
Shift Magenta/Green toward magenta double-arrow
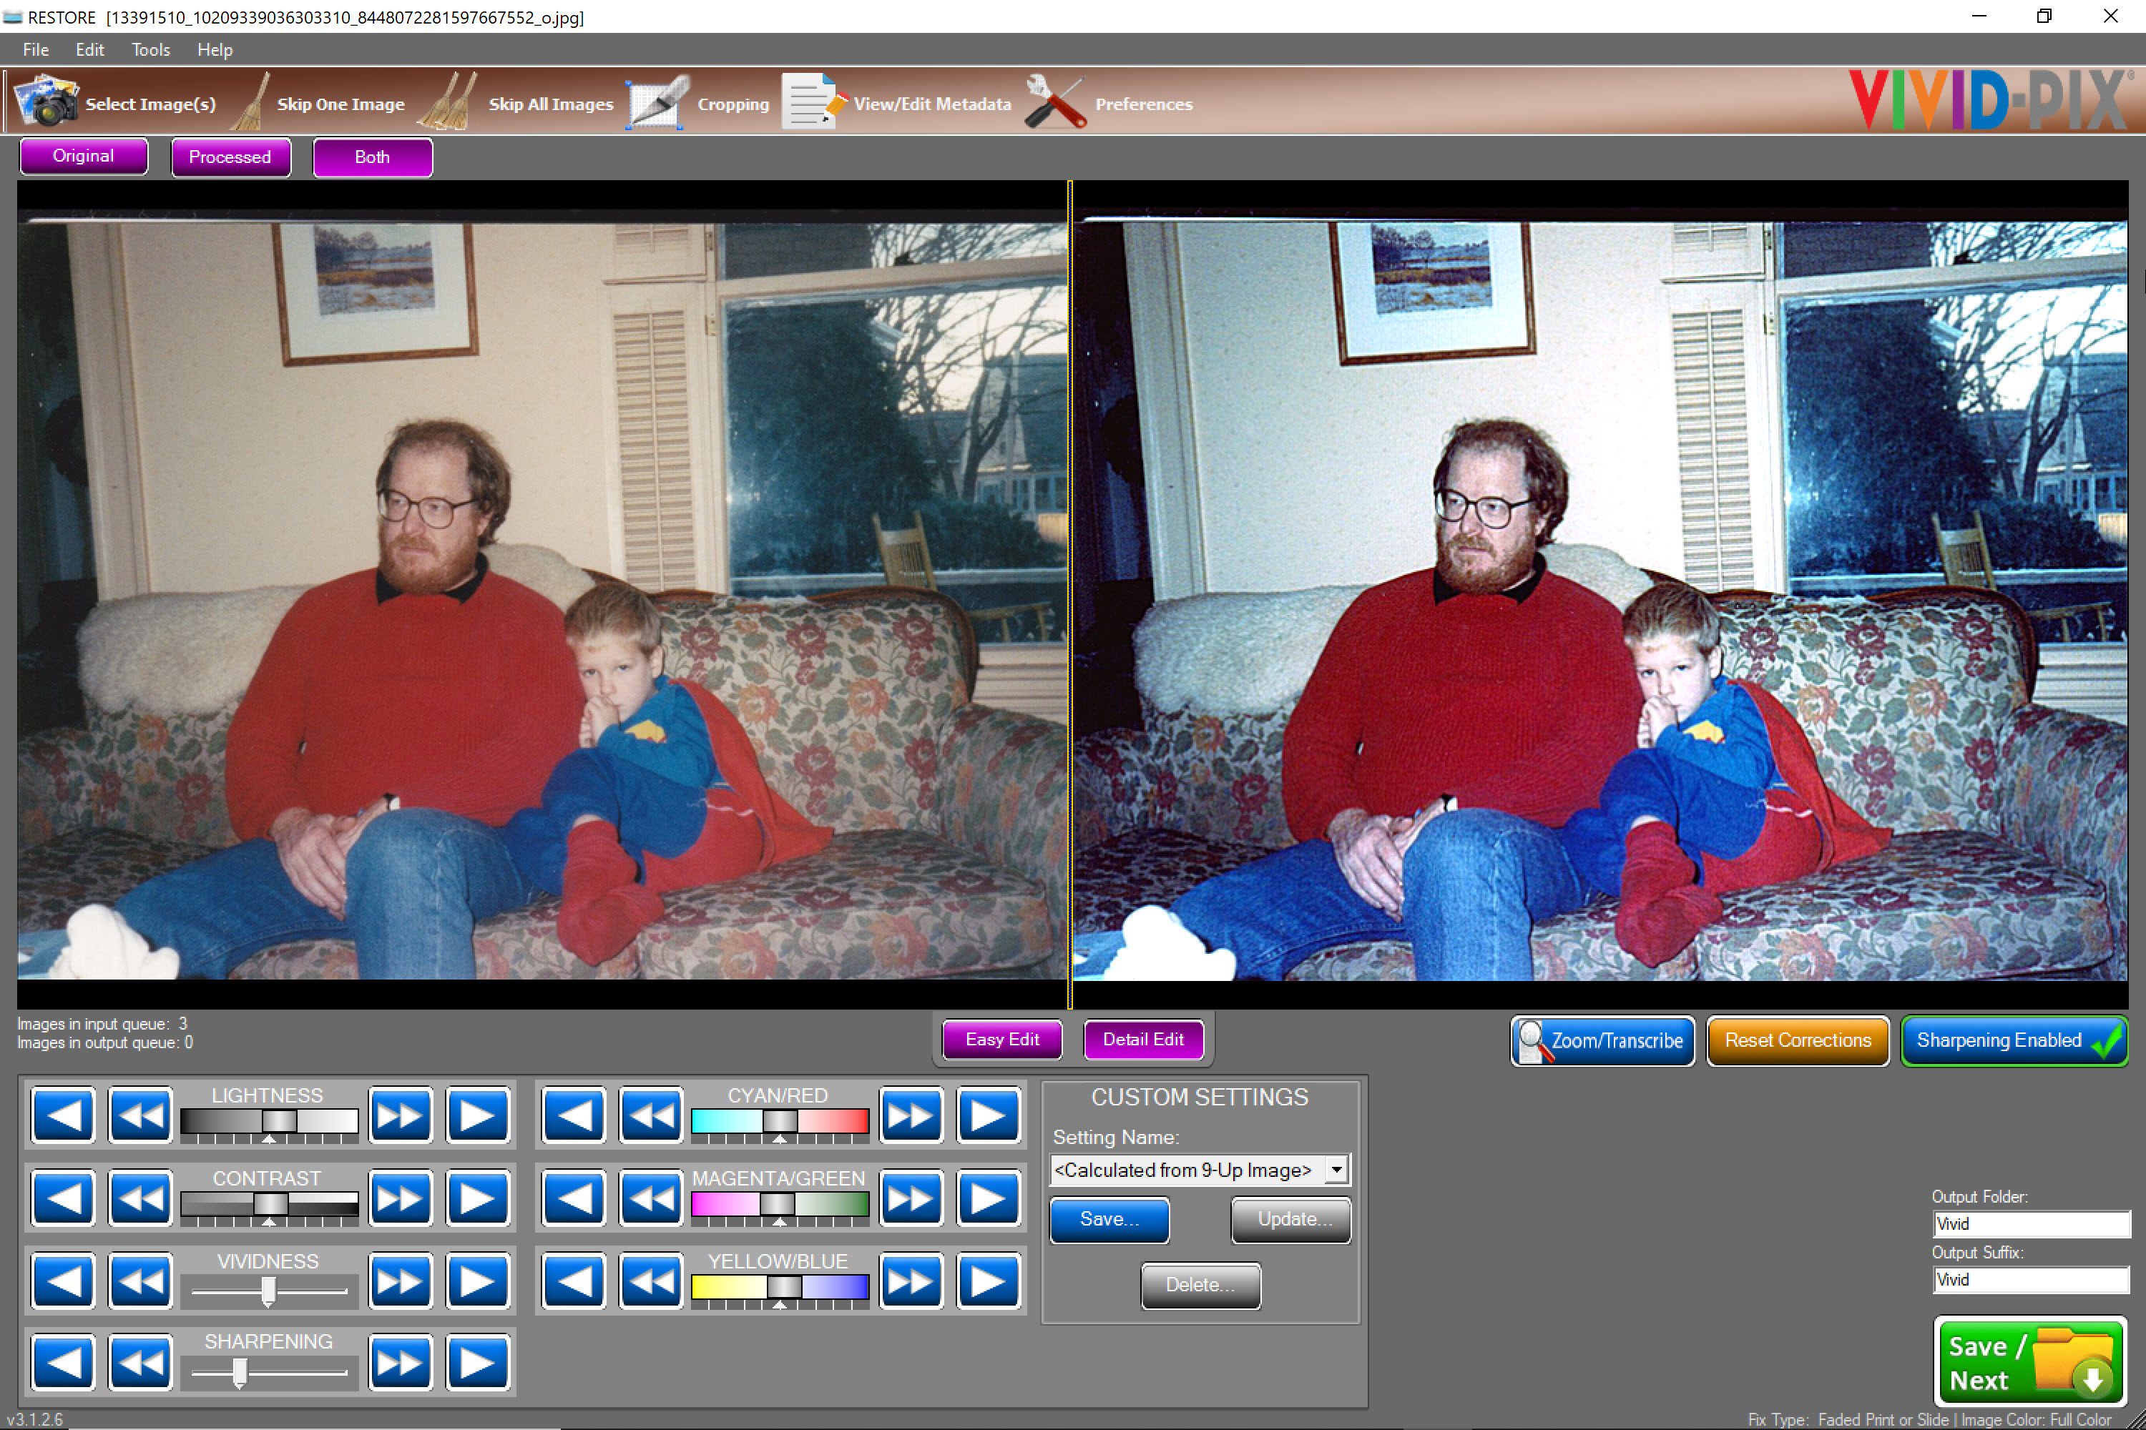coord(652,1198)
